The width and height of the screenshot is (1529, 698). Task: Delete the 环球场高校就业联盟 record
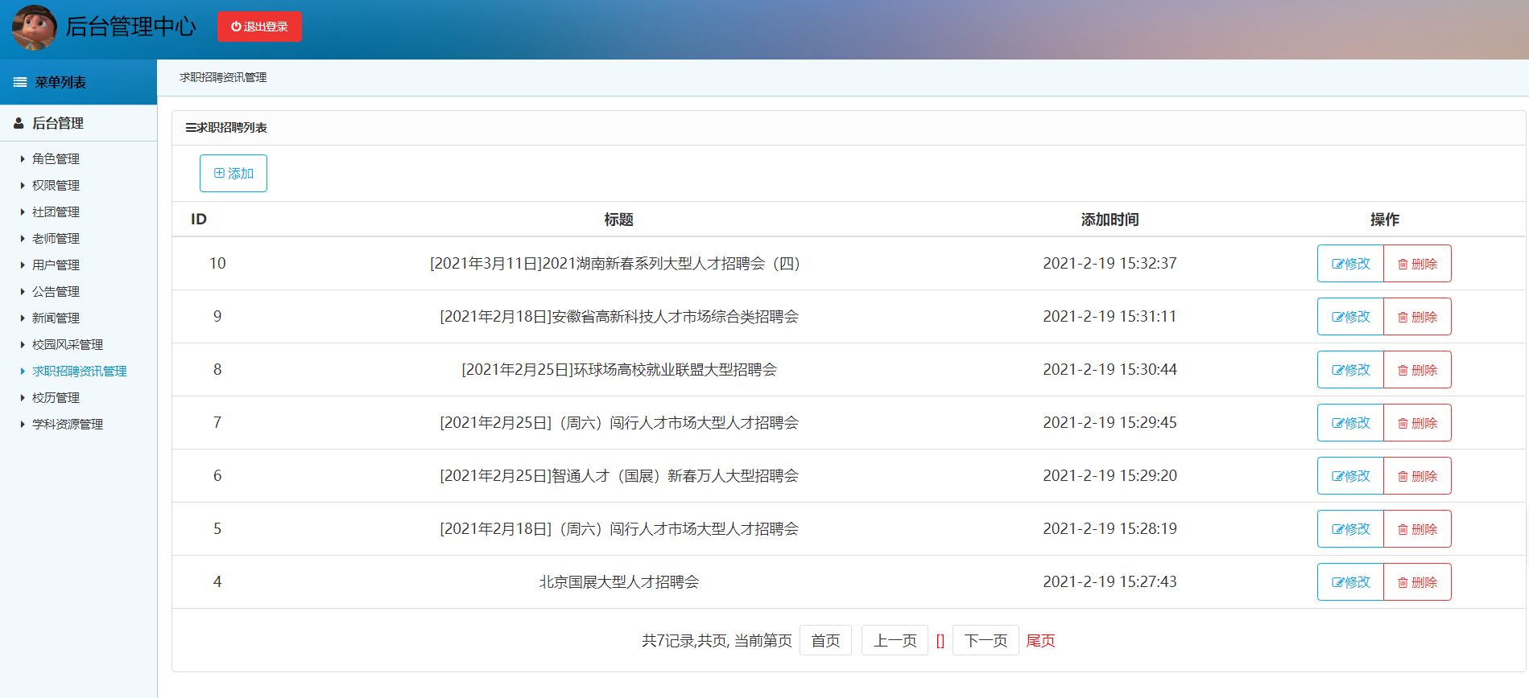pos(1417,370)
